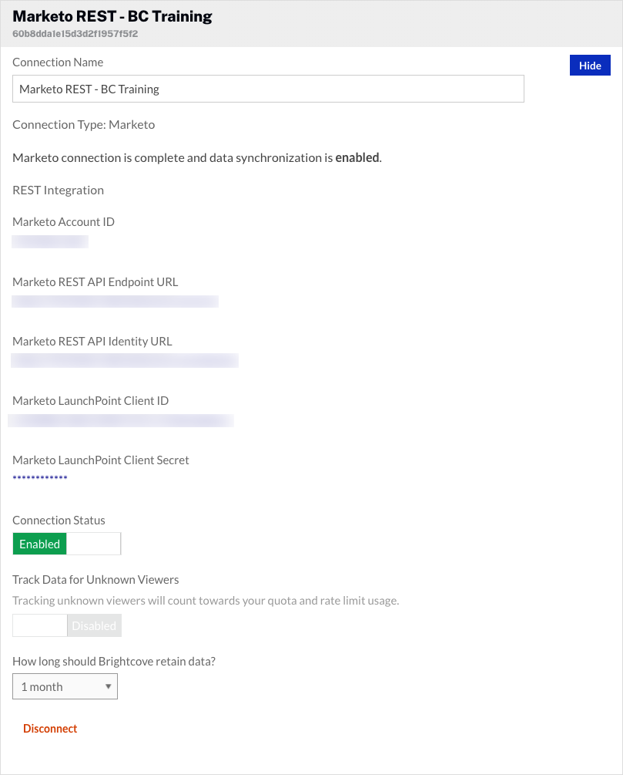This screenshot has width=623, height=775.
Task: Select the header 'Marketo REST - BC Training'
Action: click(111, 15)
